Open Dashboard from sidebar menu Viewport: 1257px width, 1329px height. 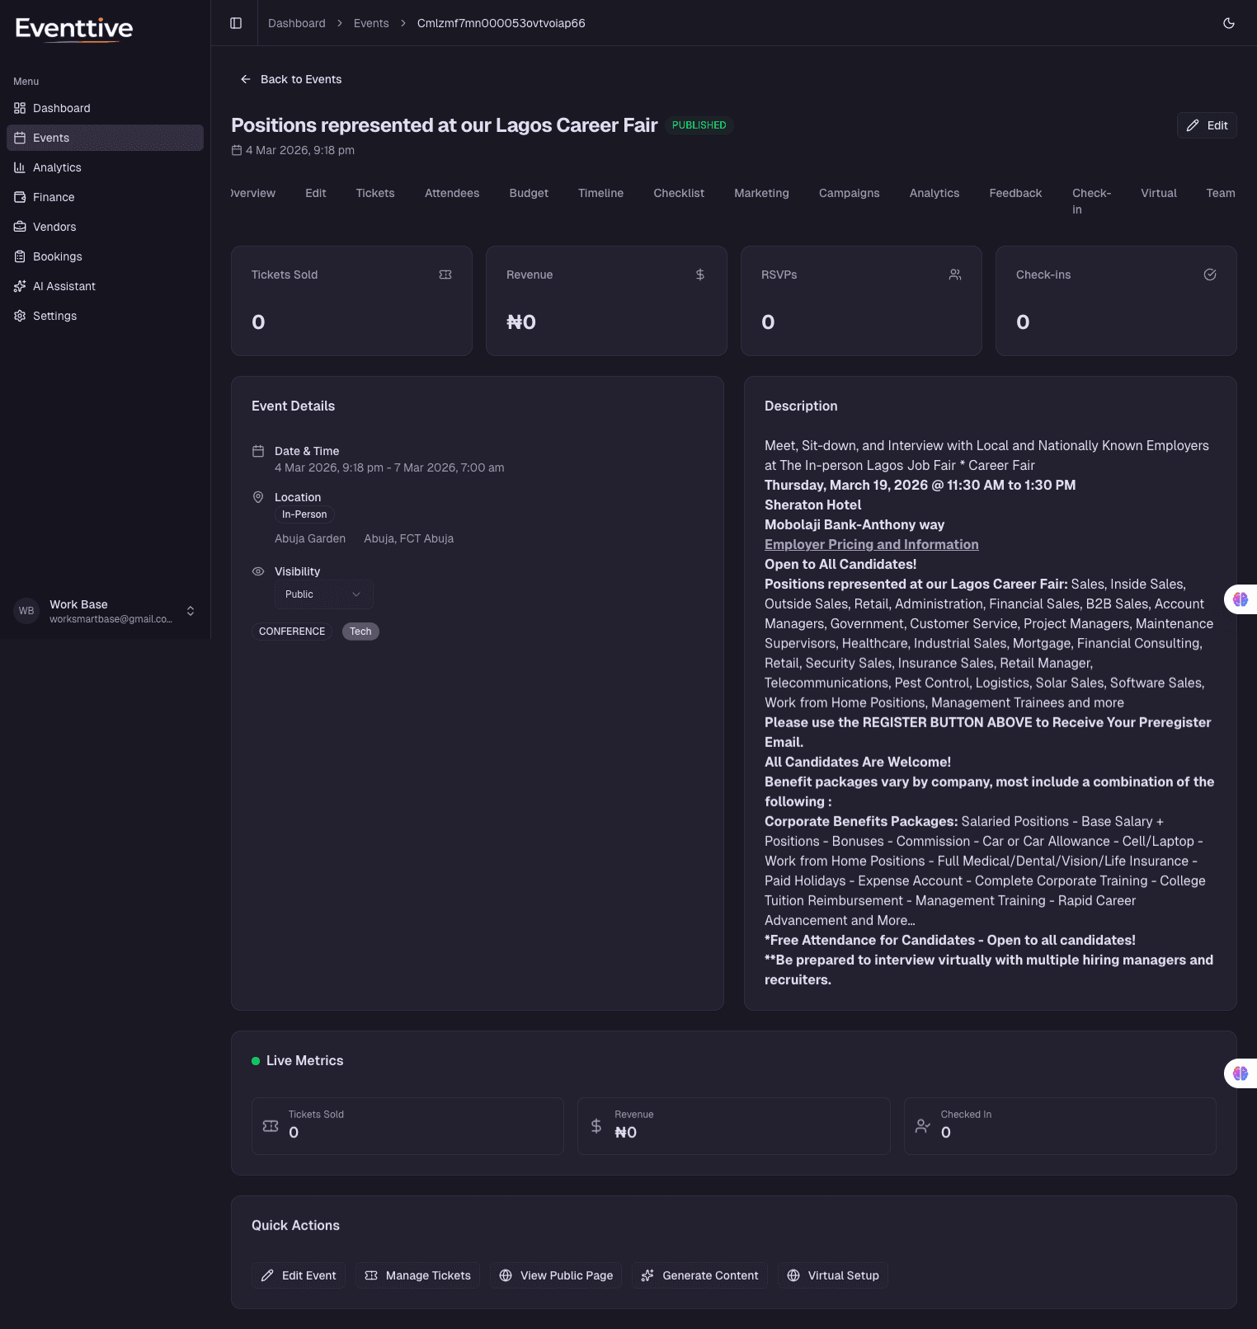tap(61, 108)
